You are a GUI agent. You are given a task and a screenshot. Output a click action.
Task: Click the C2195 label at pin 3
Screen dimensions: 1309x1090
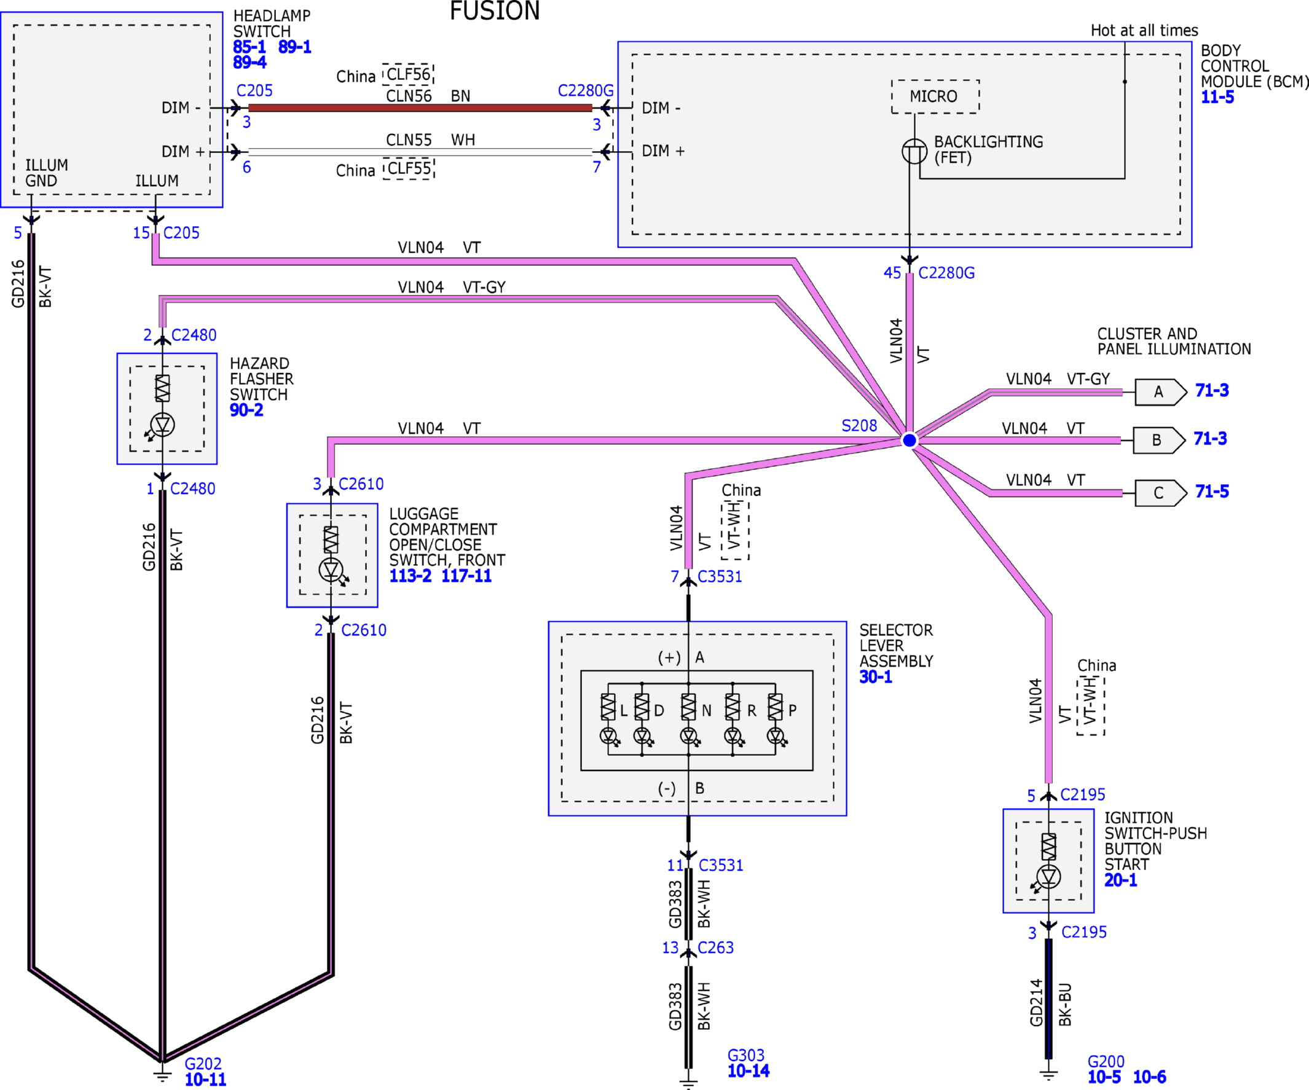click(1084, 932)
